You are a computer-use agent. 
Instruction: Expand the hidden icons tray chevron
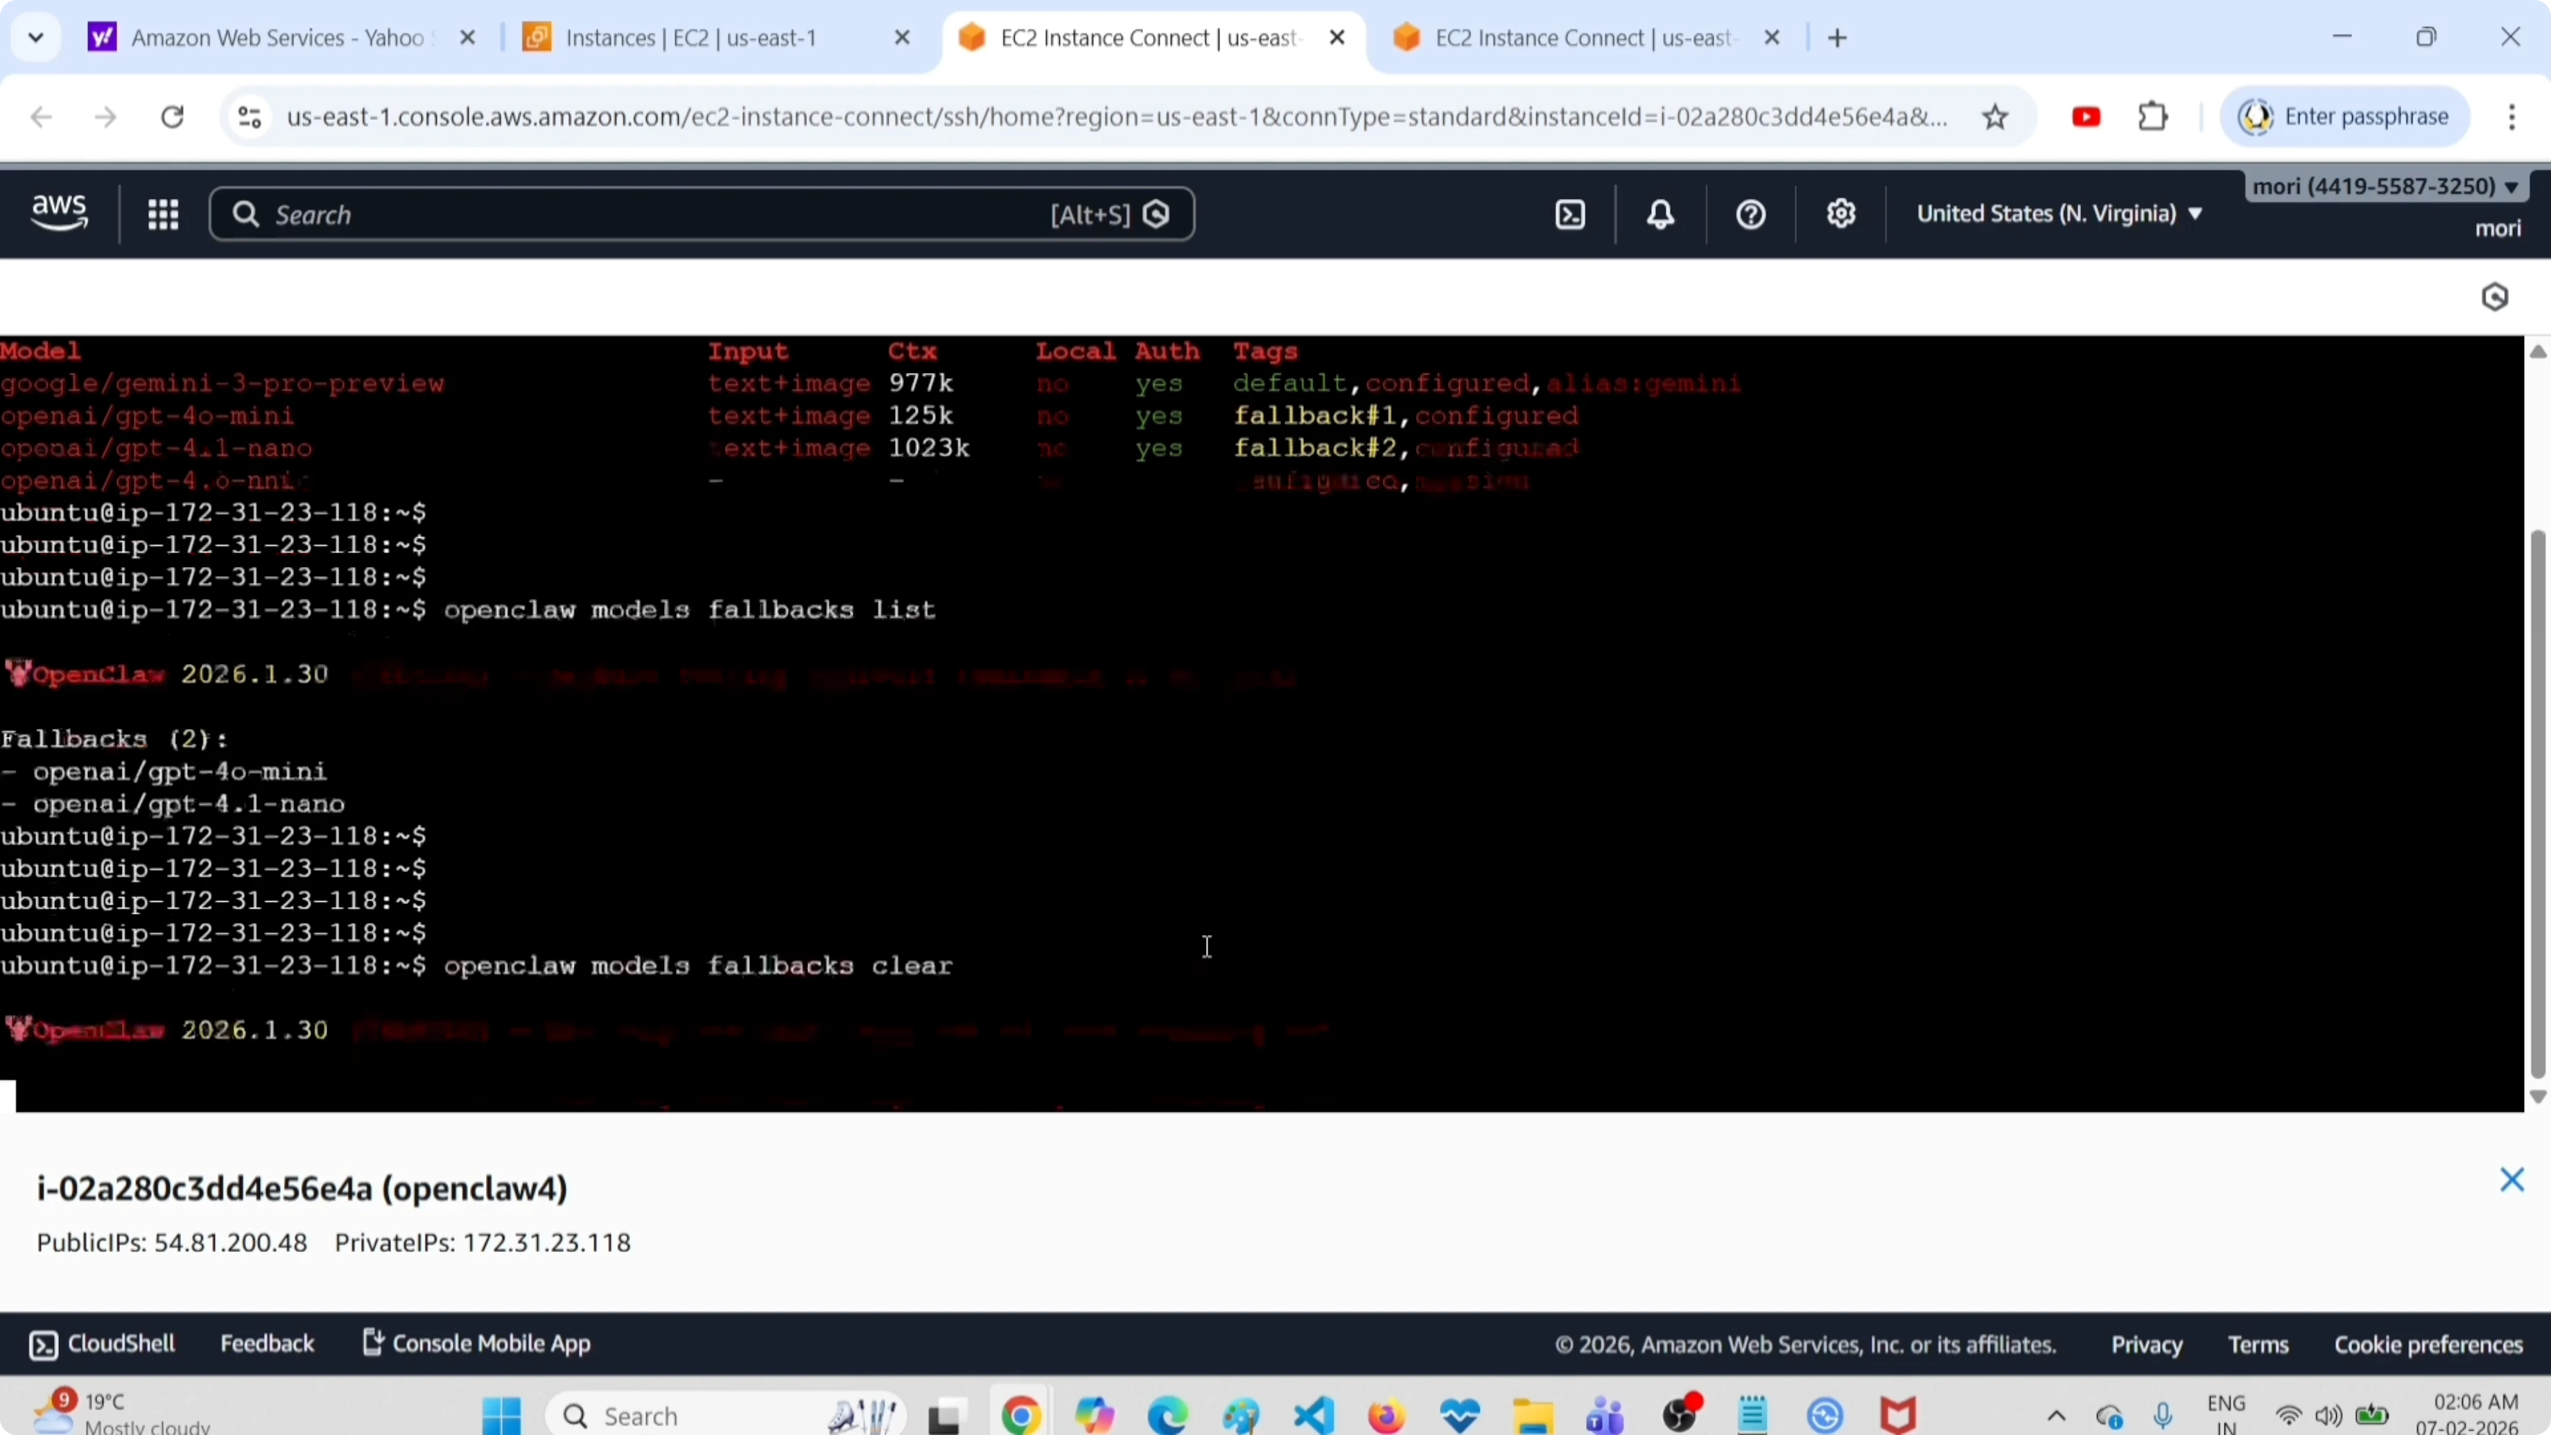[2055, 1414]
